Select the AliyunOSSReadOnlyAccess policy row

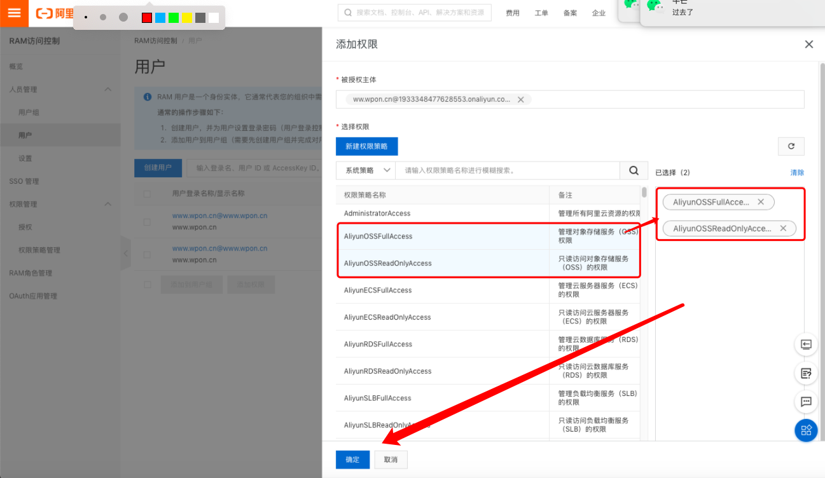tap(488, 263)
